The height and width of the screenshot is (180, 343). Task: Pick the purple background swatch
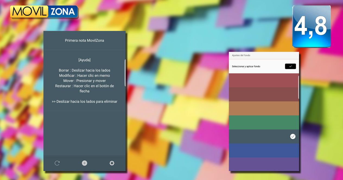point(264,164)
